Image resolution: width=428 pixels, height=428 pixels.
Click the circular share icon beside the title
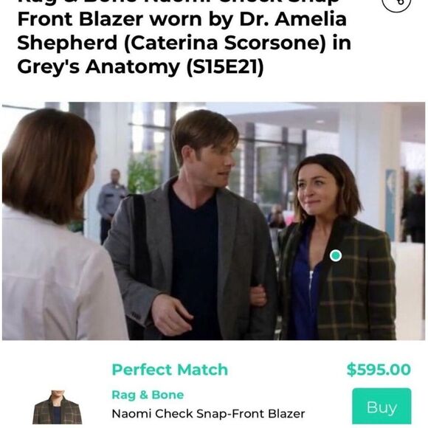396,4
